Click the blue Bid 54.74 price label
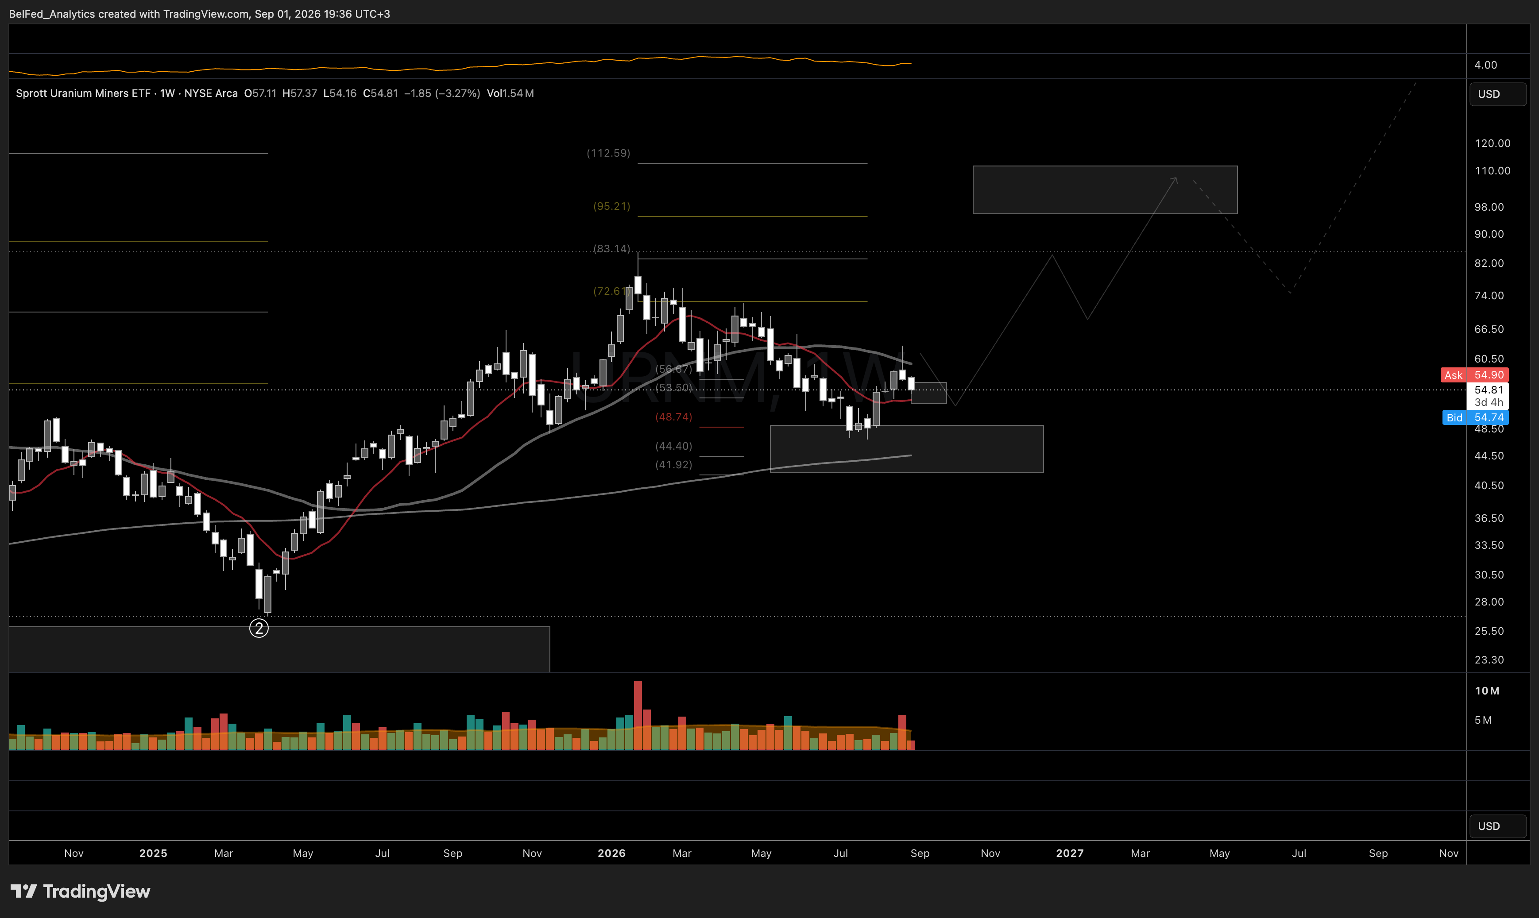This screenshot has height=918, width=1539. click(x=1475, y=417)
